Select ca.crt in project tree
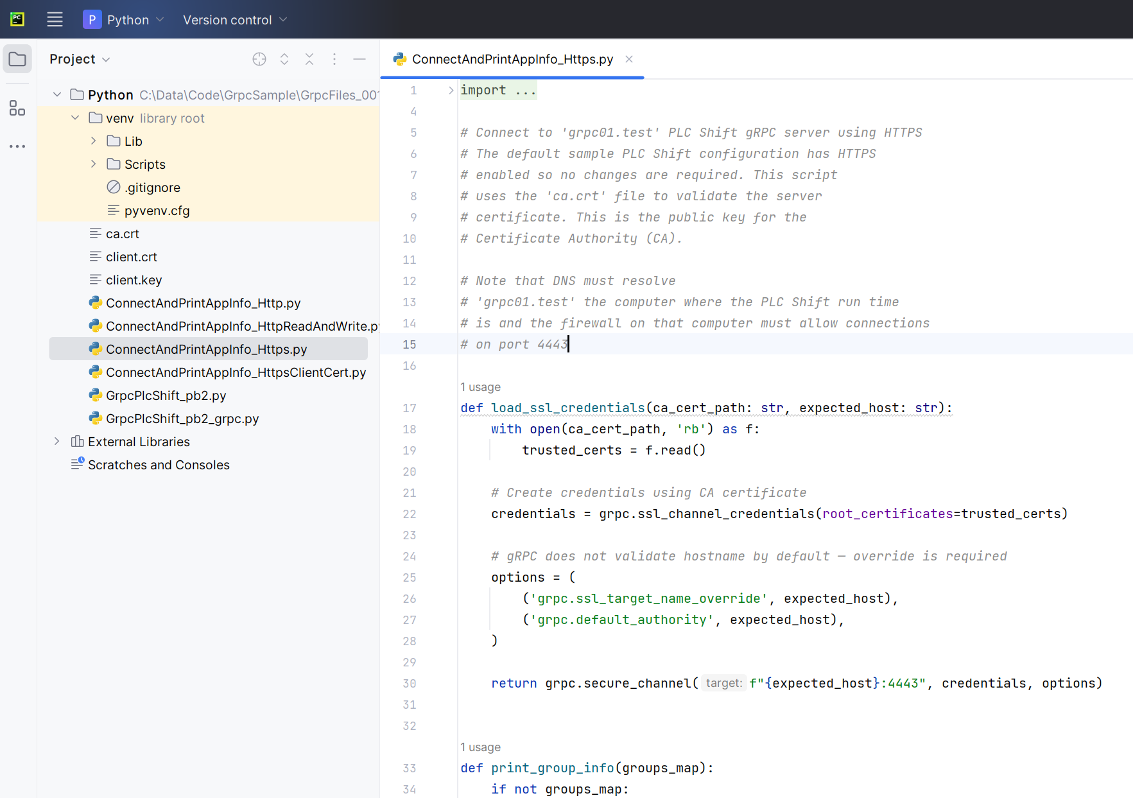1133x798 pixels. coord(122,234)
